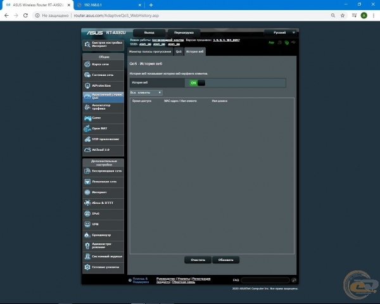Click the USB status icon in header
380x304 pixels.
pos(293,42)
